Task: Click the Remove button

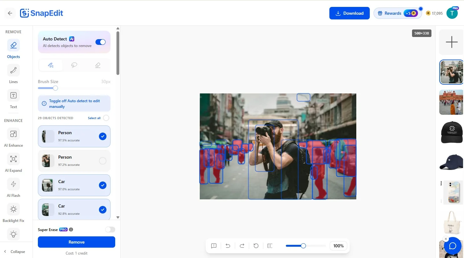Action: pos(76,242)
